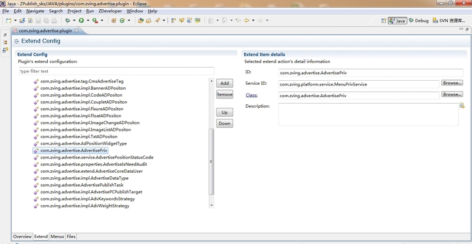Click the green Run button icon

(81, 21)
